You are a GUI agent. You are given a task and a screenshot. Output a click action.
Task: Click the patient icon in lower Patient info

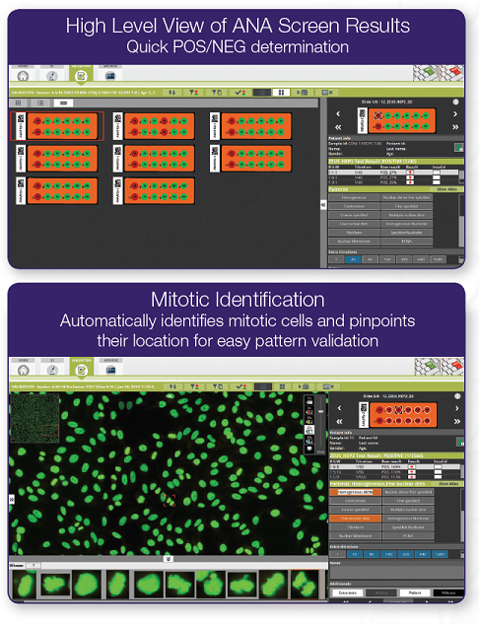pyautogui.click(x=460, y=442)
